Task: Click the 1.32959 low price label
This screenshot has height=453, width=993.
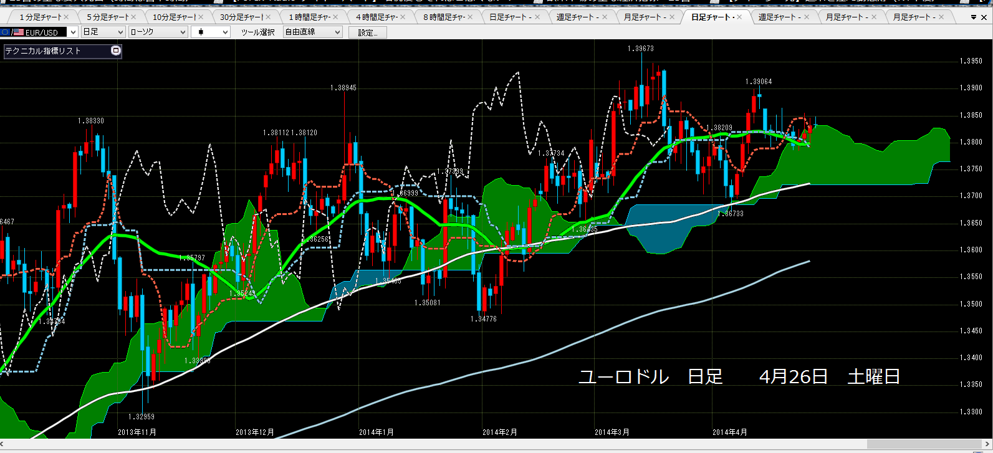Action: 142,416
